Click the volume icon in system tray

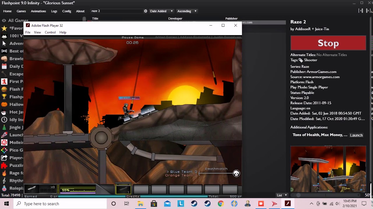(338, 204)
